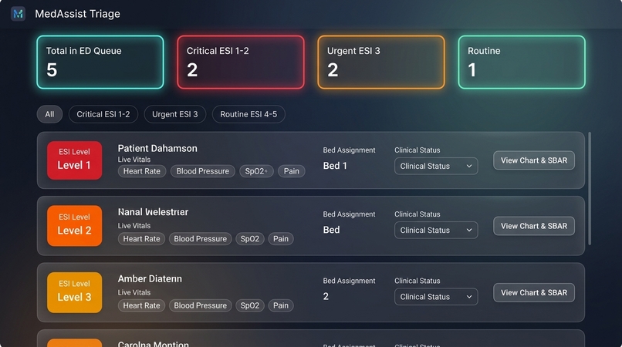
Task: View Chart & SBAR for Nanal Welestrer
Action: click(534, 226)
